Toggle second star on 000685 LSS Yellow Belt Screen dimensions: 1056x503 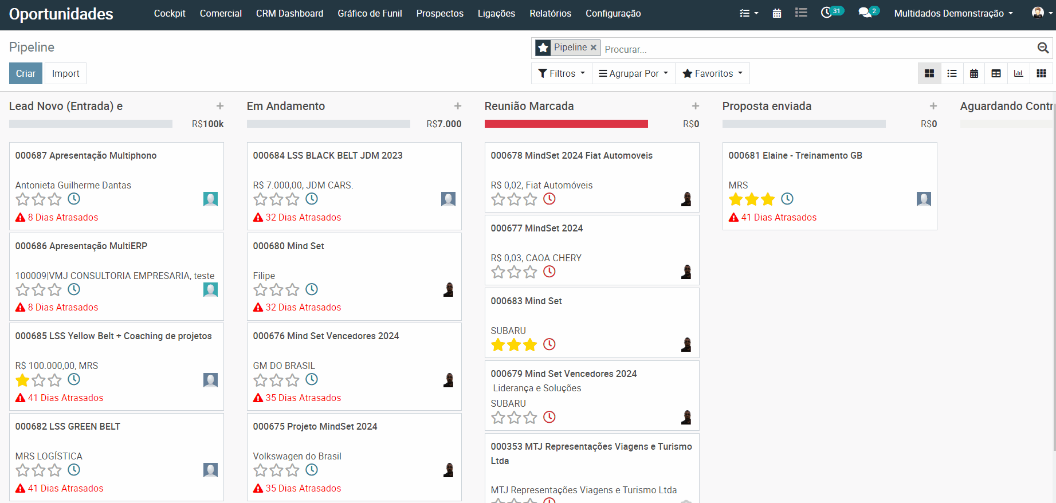point(39,380)
